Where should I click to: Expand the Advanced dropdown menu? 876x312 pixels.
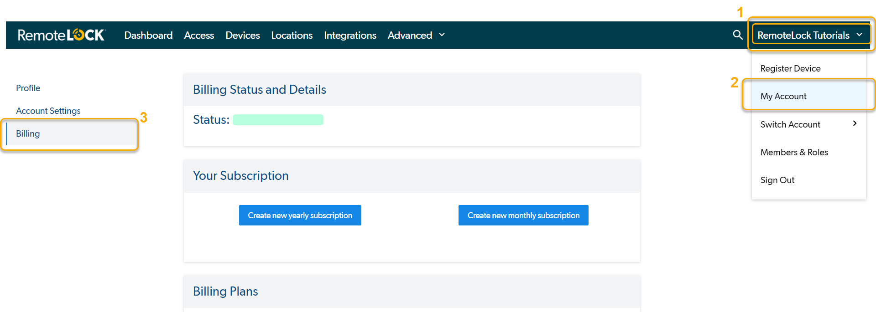point(416,35)
